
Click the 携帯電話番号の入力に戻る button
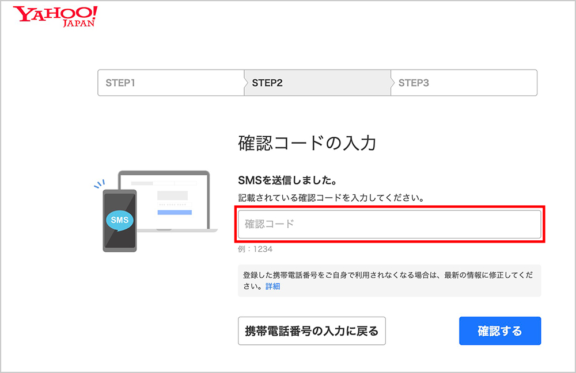312,331
